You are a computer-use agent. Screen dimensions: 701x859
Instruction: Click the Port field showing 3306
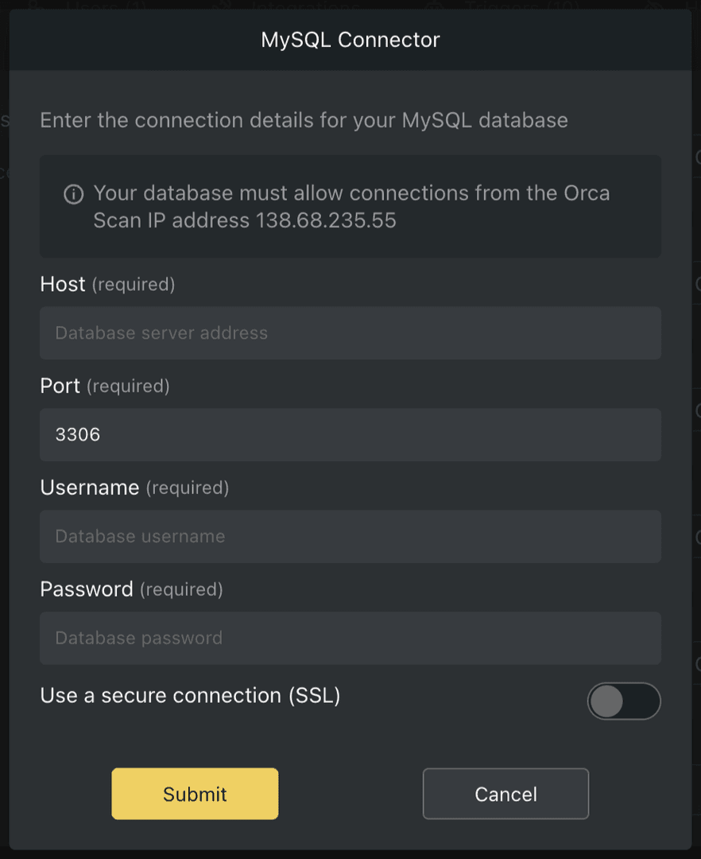(350, 434)
